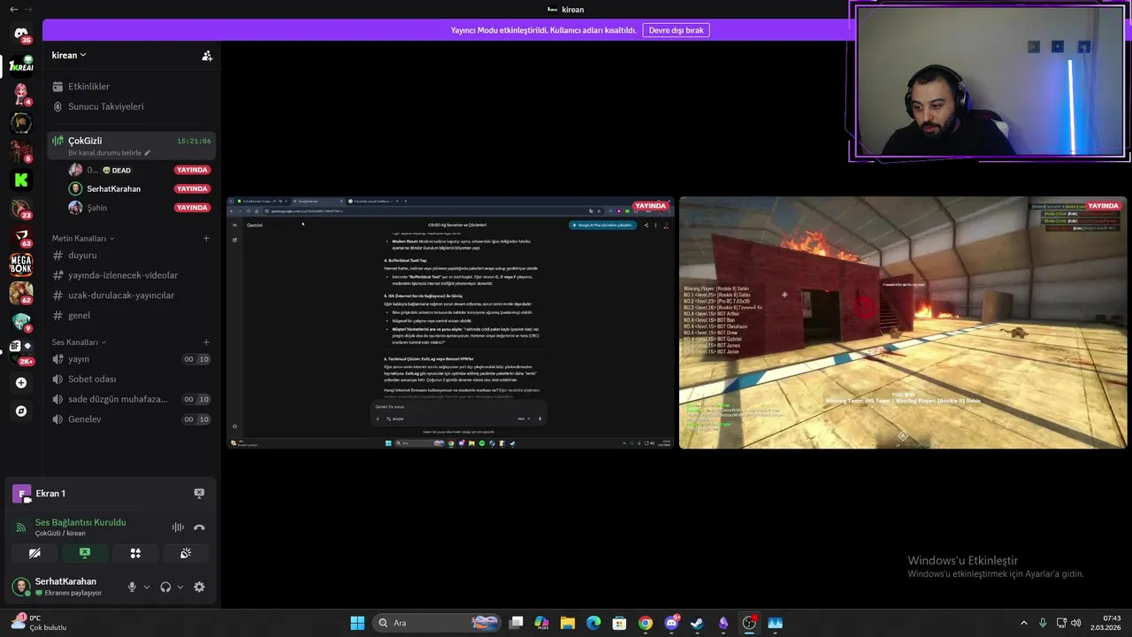Open Google Chrome from taskbar

pyautogui.click(x=646, y=623)
